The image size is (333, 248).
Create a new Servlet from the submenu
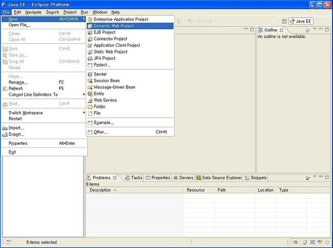pyautogui.click(x=130, y=74)
